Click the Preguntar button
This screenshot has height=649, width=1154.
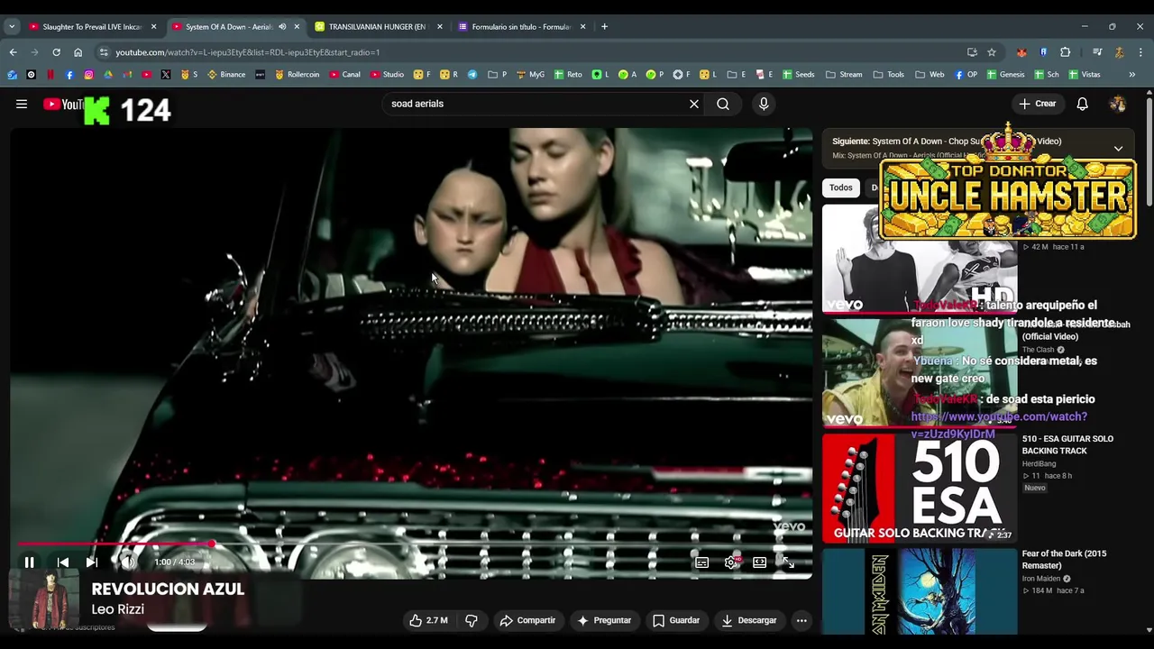(x=604, y=620)
